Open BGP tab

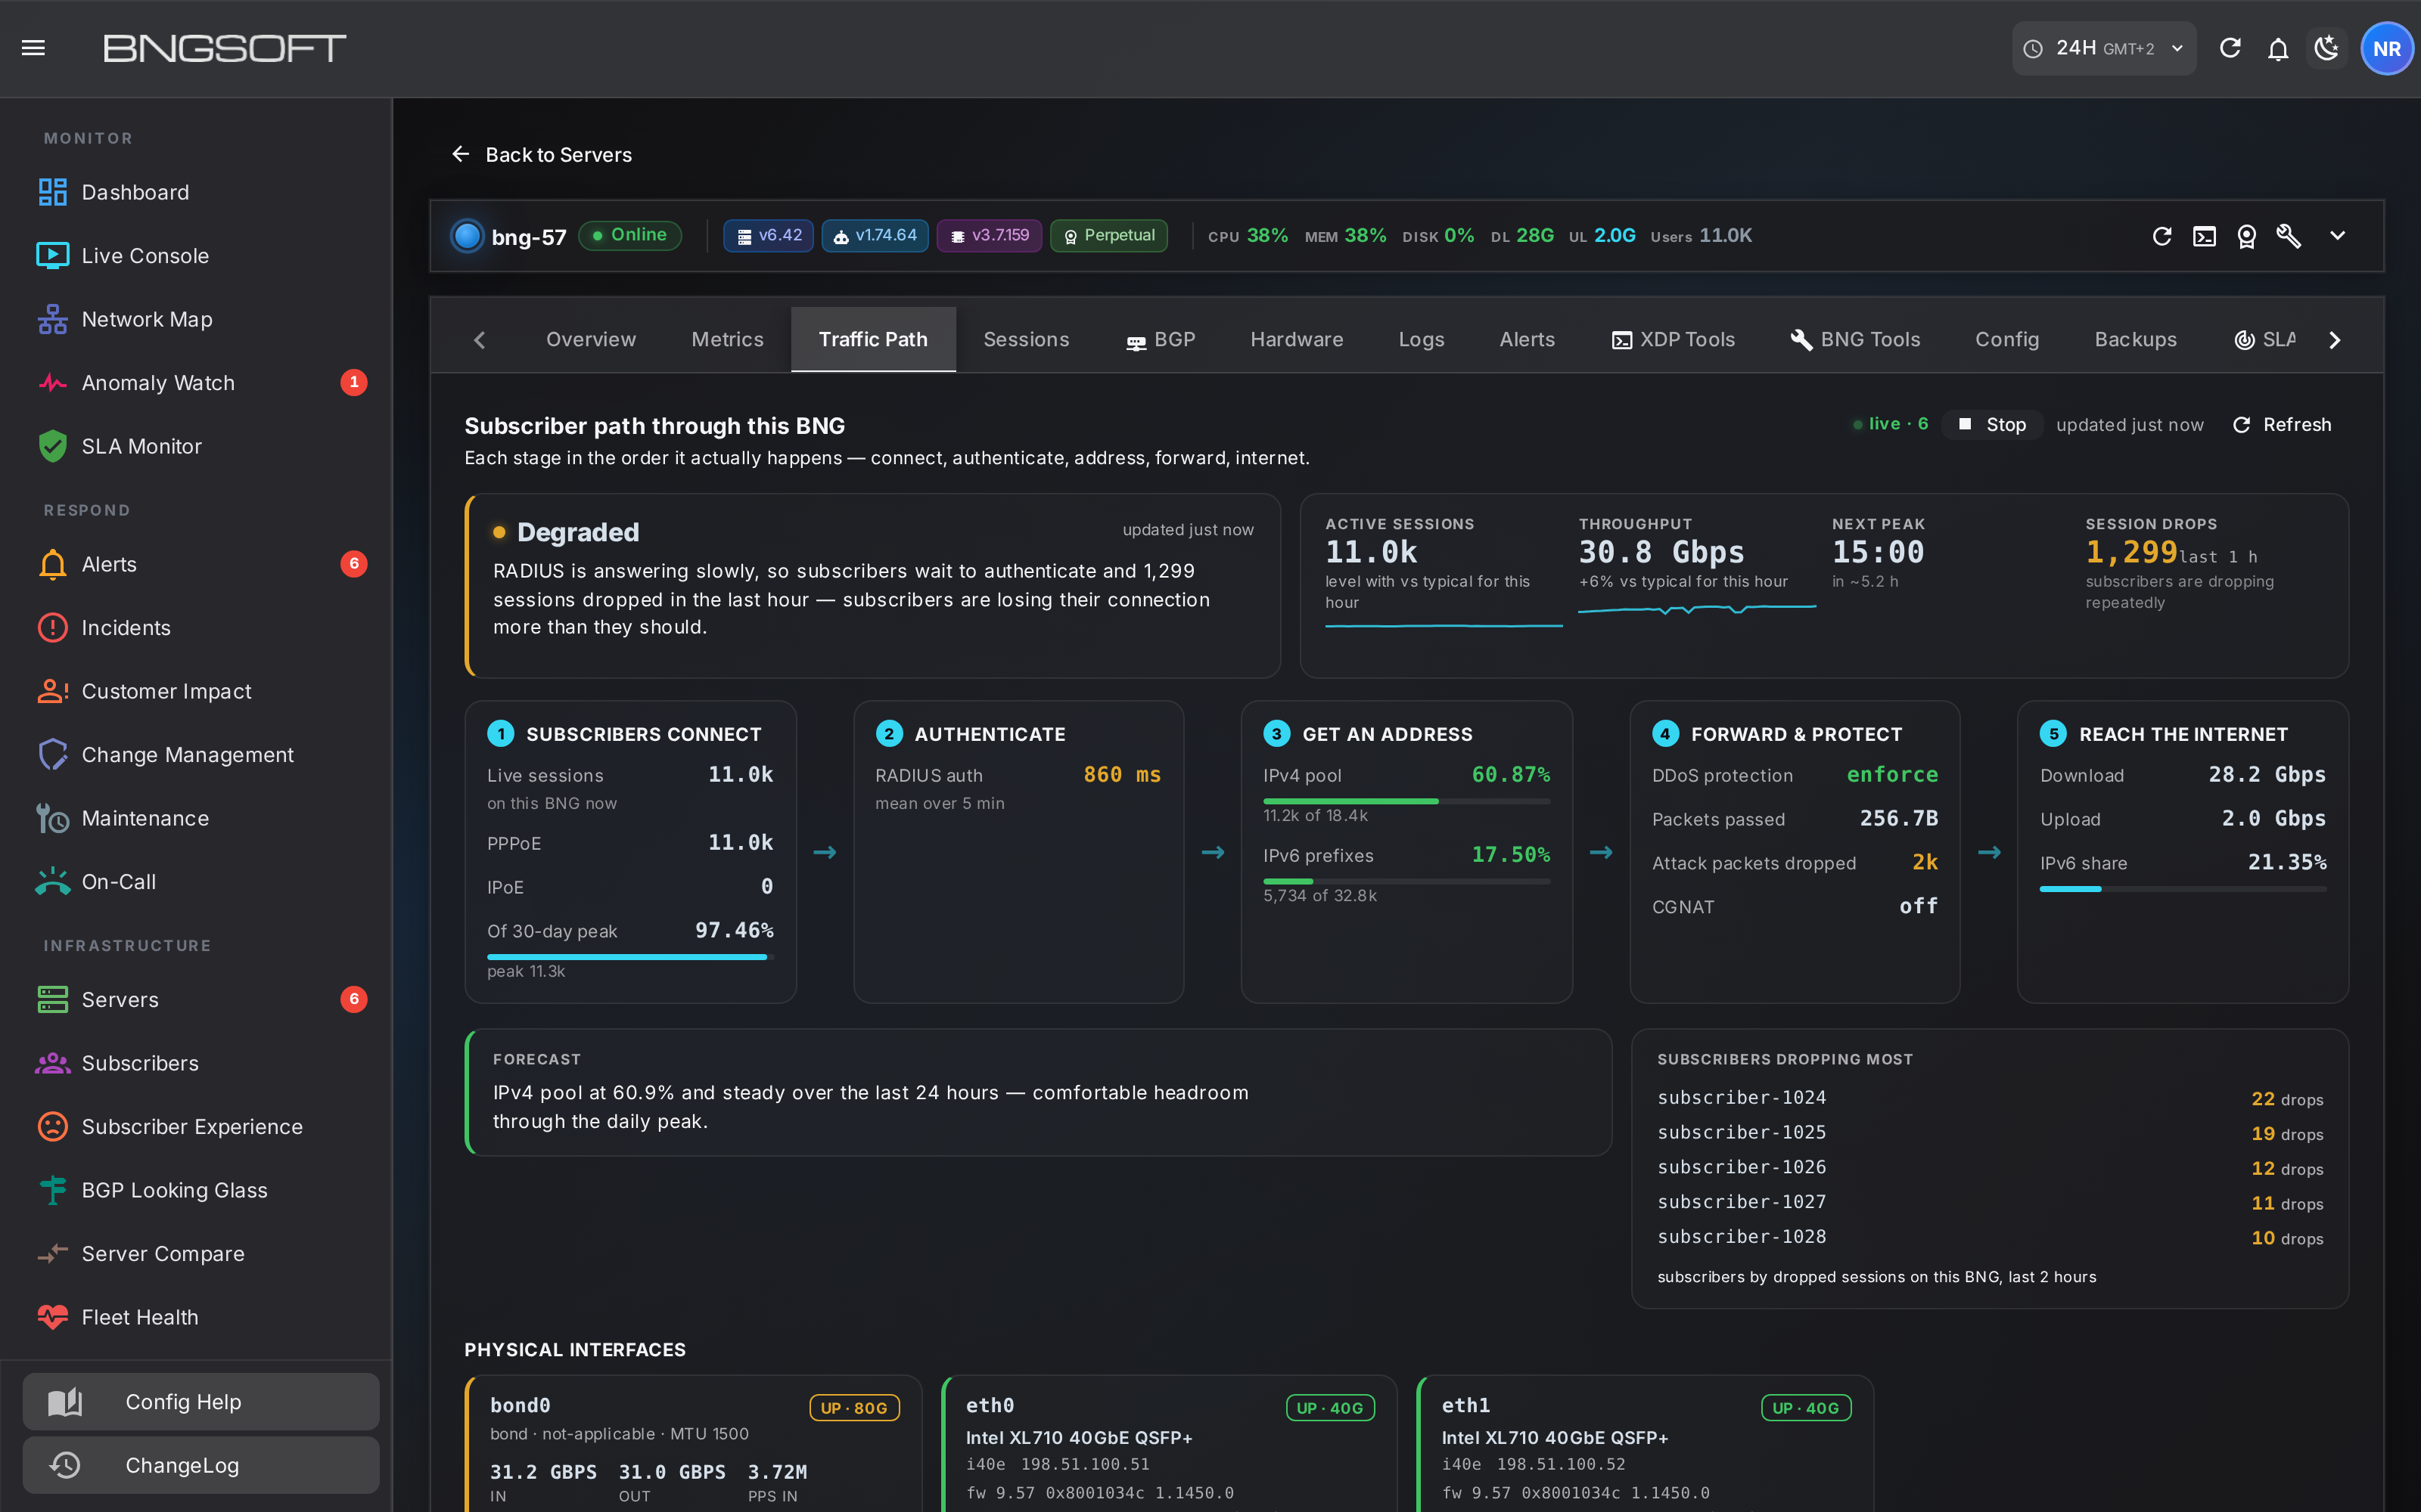click(1161, 340)
